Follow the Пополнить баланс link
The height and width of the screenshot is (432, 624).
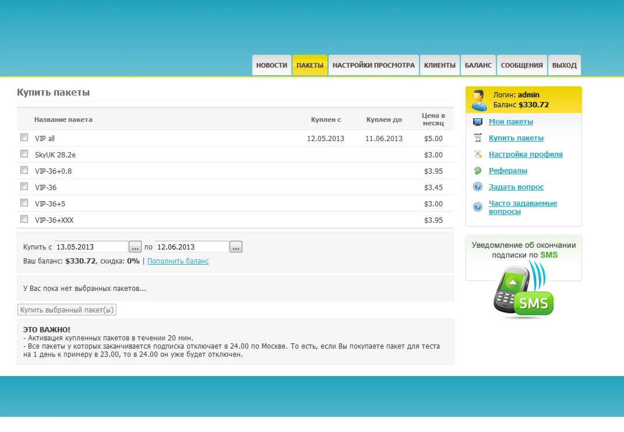tap(178, 261)
